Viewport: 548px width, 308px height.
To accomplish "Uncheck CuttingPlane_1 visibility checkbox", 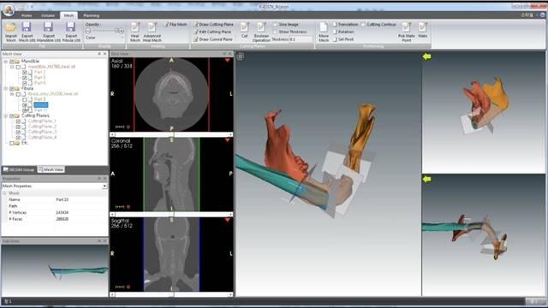I will [19, 121].
